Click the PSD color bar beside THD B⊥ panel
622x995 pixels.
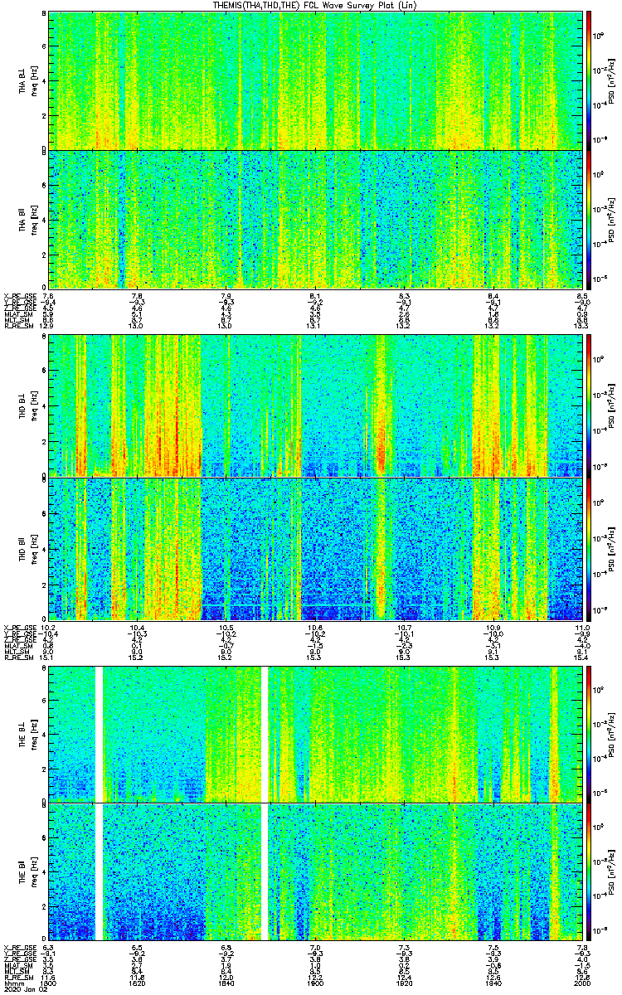pyautogui.click(x=589, y=405)
